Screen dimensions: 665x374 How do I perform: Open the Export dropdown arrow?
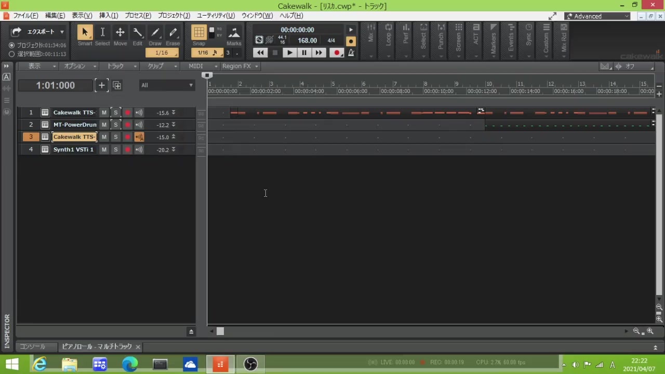tap(62, 32)
